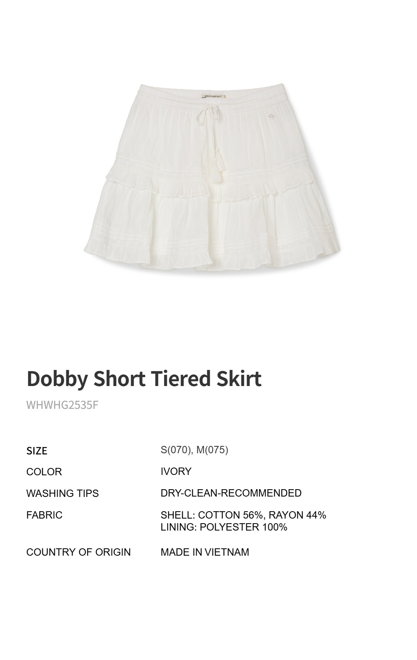Click the DRY-CLEAN-RECOMMENDED text
The image size is (417, 660).
[x=231, y=493]
